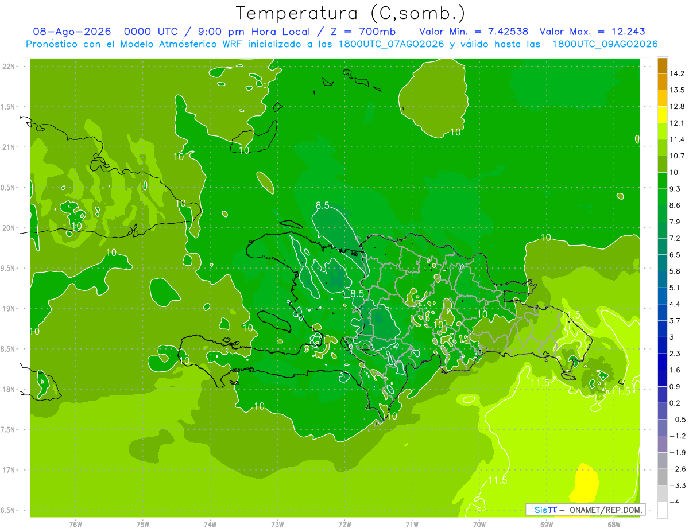The height and width of the screenshot is (532, 689).
Task: Click the colorbar value '5.1'
Action: click(676, 288)
